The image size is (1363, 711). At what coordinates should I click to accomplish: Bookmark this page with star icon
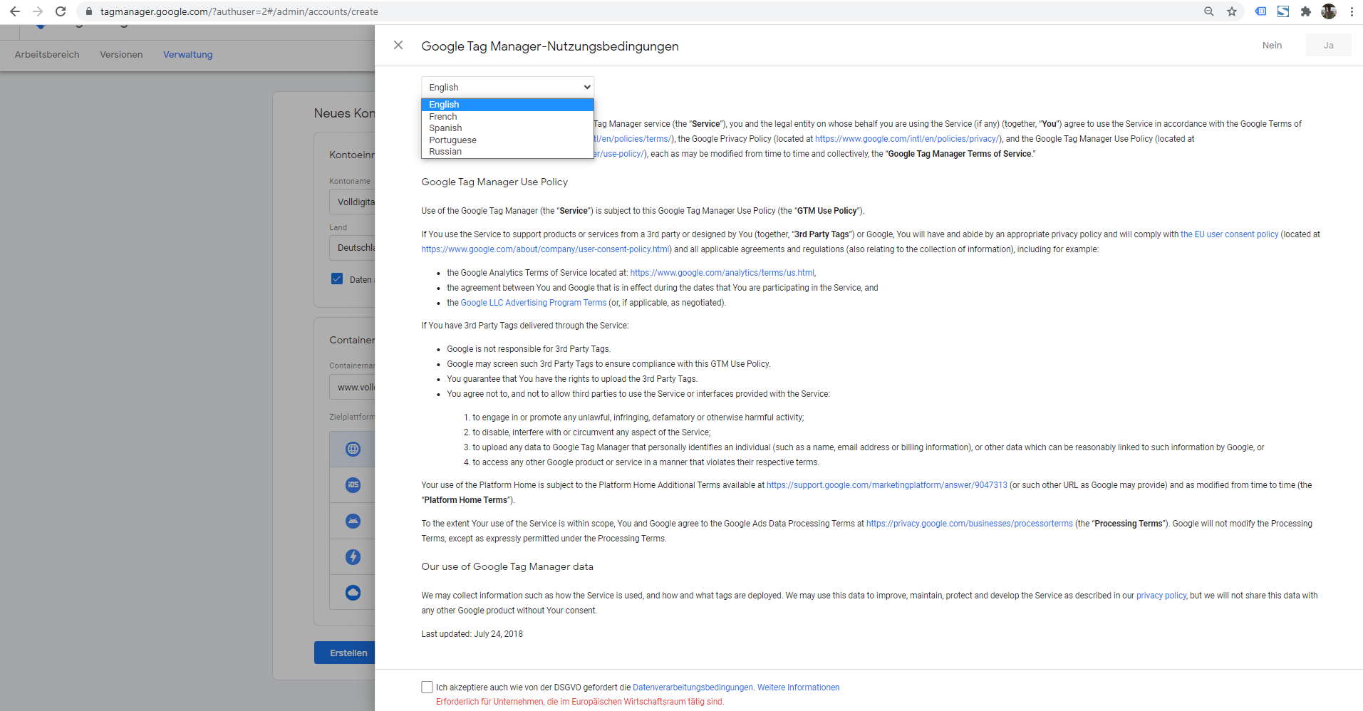tap(1232, 11)
